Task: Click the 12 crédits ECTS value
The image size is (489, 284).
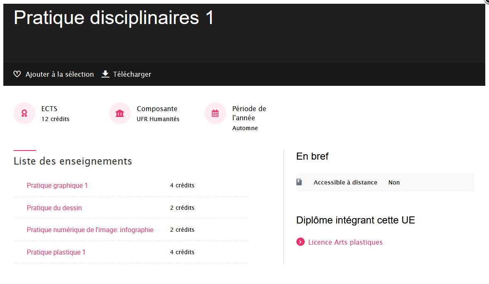Action: point(56,119)
